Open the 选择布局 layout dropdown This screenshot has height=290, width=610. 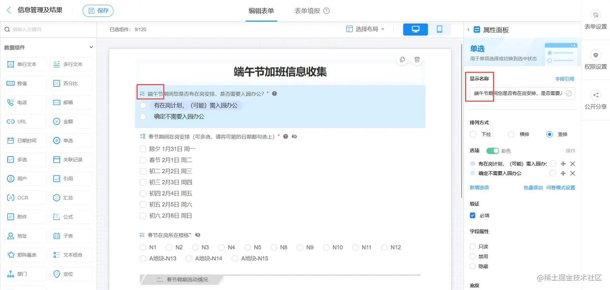click(365, 29)
